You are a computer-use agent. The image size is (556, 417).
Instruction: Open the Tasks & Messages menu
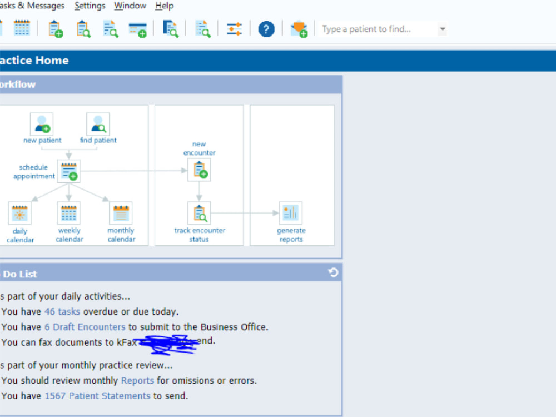32,6
